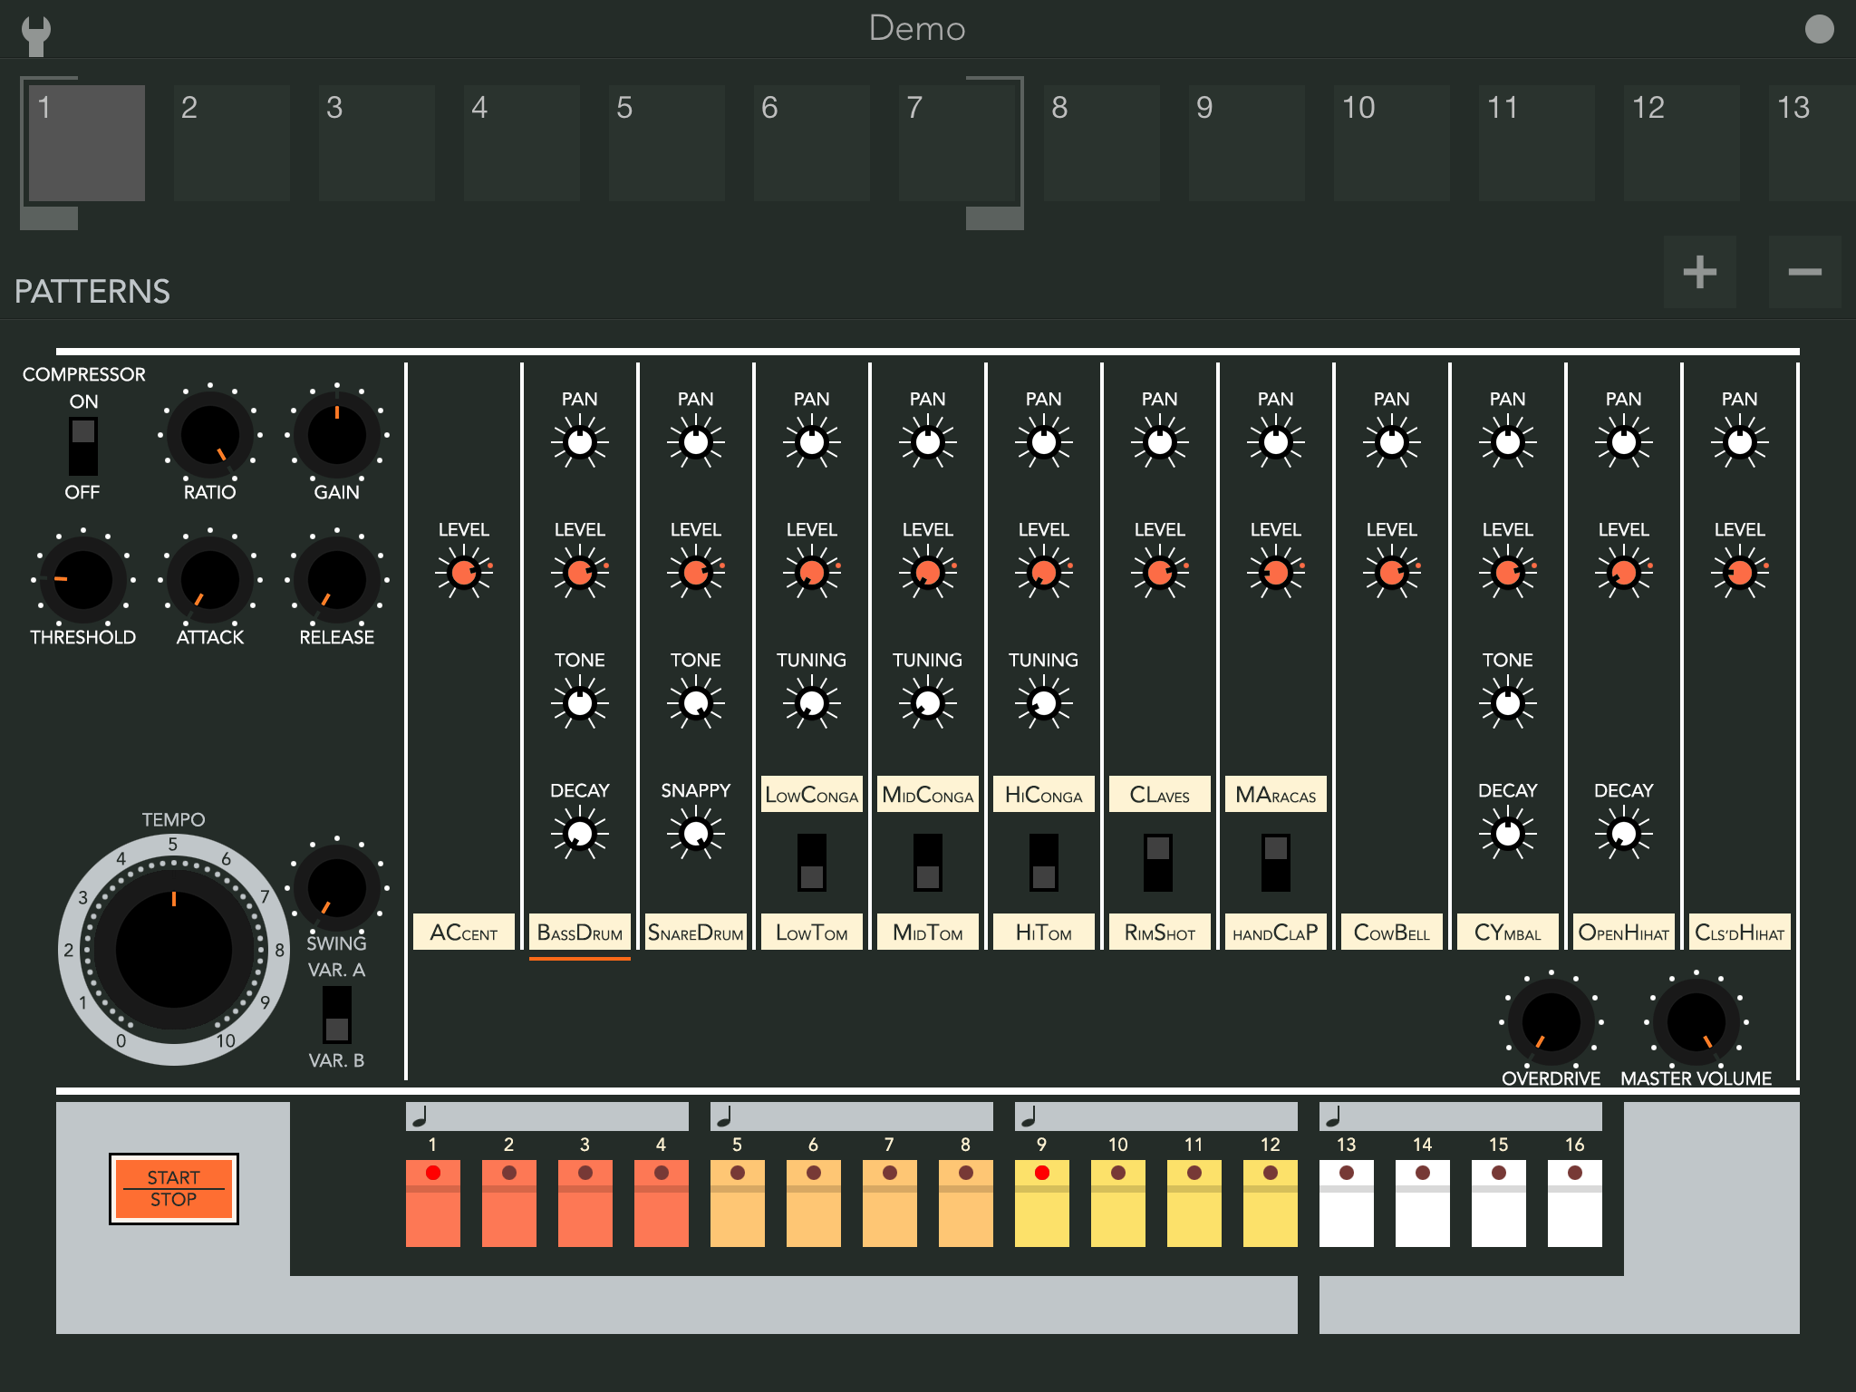The height and width of the screenshot is (1392, 1856).
Task: Toggle the LowConga/LowTom selector switch
Action: [x=811, y=863]
